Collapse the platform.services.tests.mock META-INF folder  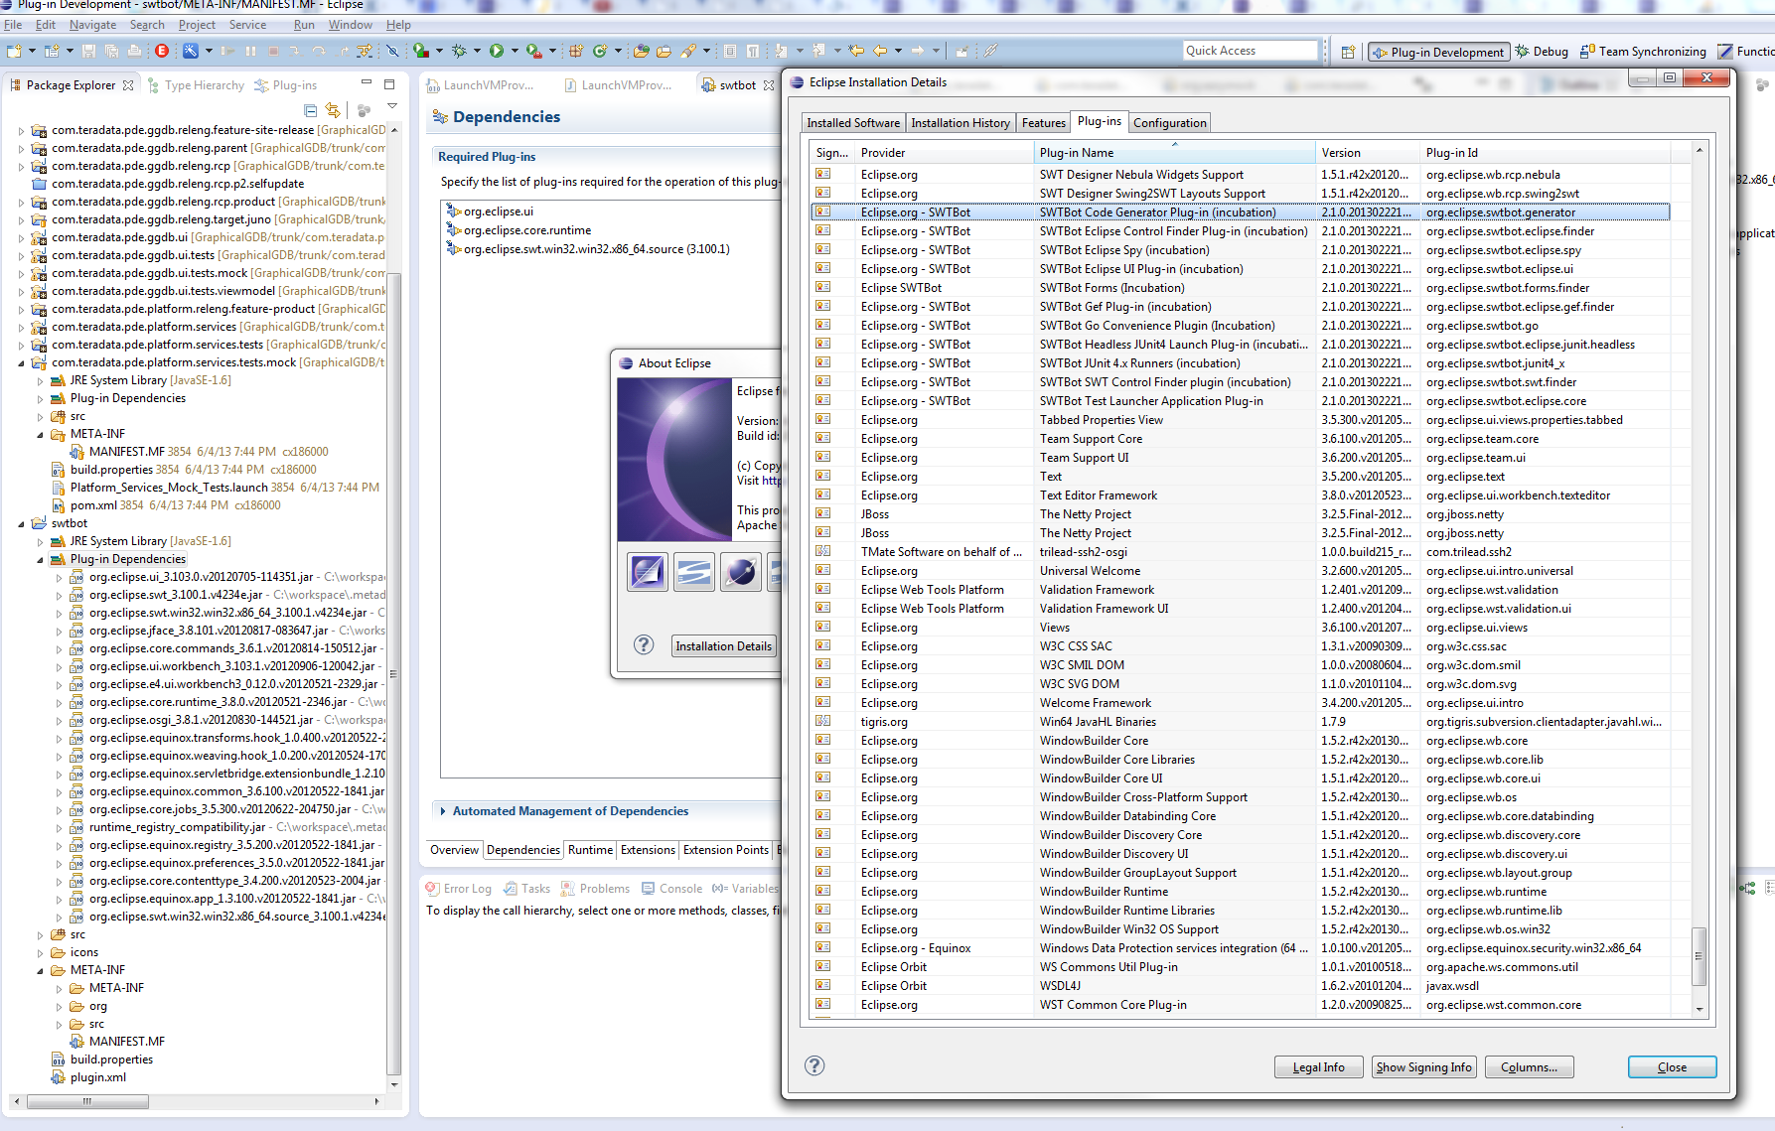[40, 434]
